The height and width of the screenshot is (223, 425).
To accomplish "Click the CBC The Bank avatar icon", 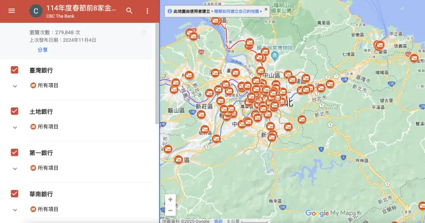I will tap(36, 11).
